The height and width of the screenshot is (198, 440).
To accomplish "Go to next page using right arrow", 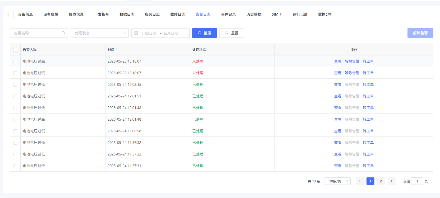I will (391, 181).
